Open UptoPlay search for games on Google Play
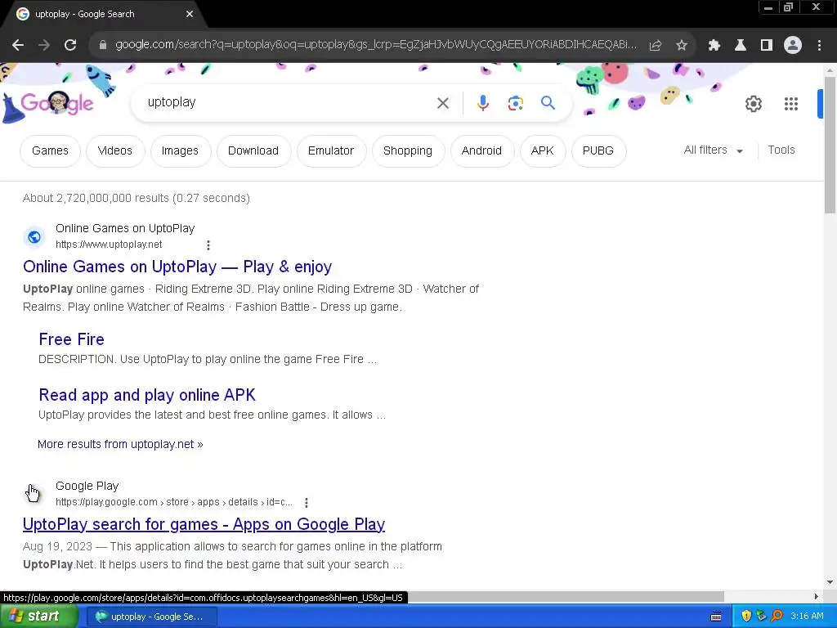 point(204,524)
